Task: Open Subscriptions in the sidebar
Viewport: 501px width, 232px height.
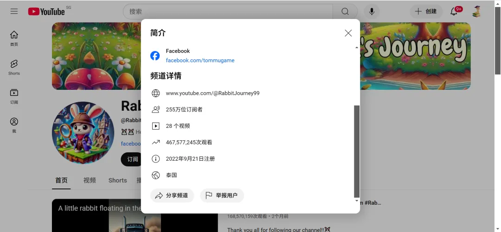Action: click(x=14, y=96)
